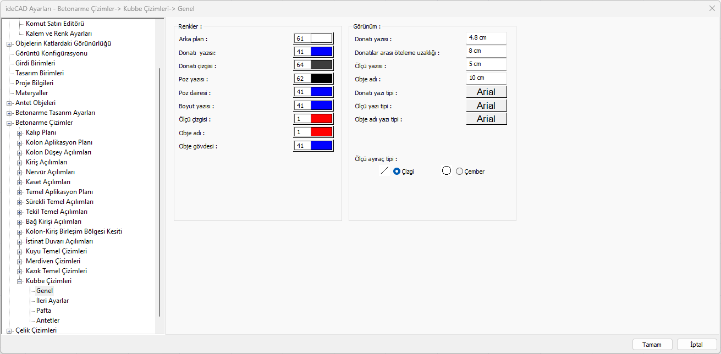Select the Çizgi radio button
This screenshot has width=721, height=354.
397,172
